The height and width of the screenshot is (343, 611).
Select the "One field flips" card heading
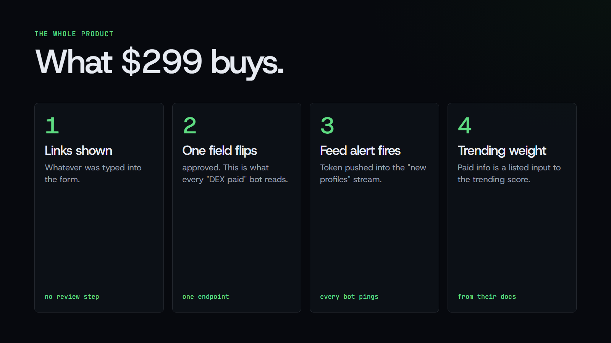(220, 151)
